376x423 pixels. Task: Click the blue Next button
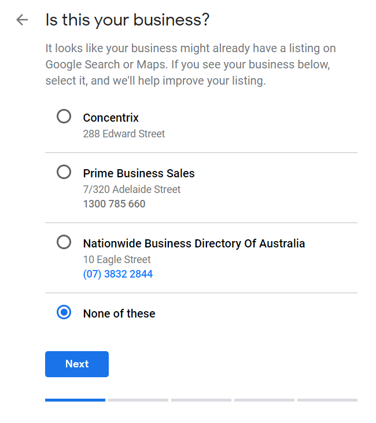pos(77,364)
